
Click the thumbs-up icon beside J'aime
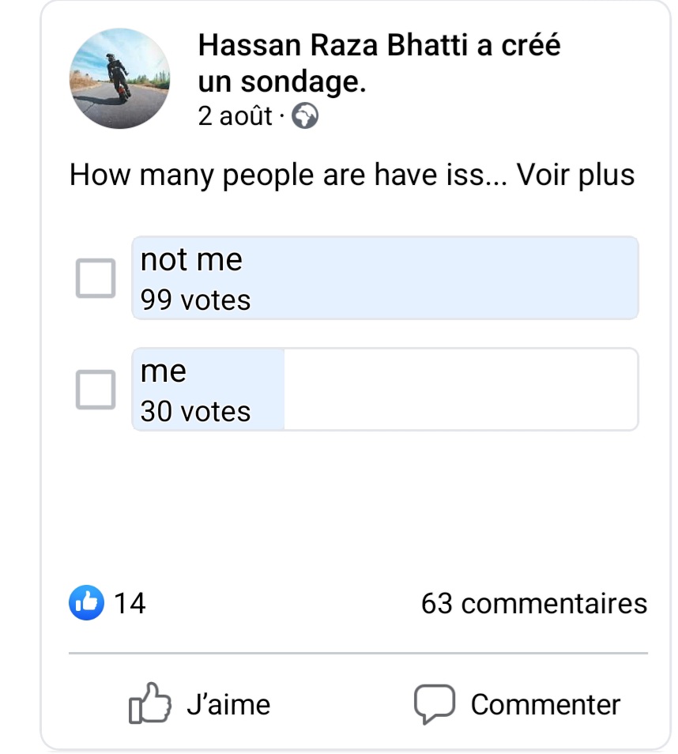(149, 703)
